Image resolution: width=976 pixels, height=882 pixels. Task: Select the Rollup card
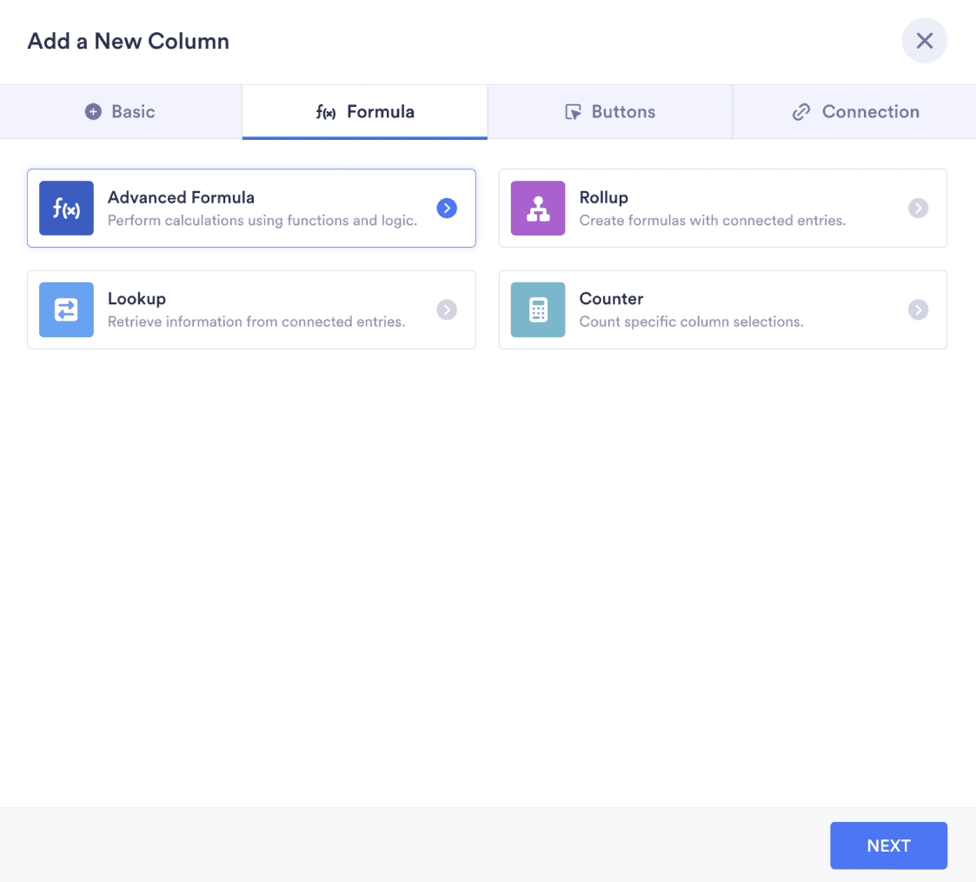[x=722, y=208]
